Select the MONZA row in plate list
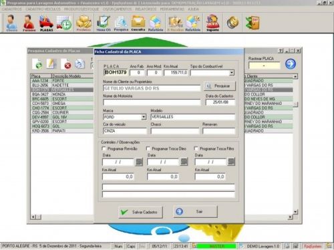 click(62, 94)
